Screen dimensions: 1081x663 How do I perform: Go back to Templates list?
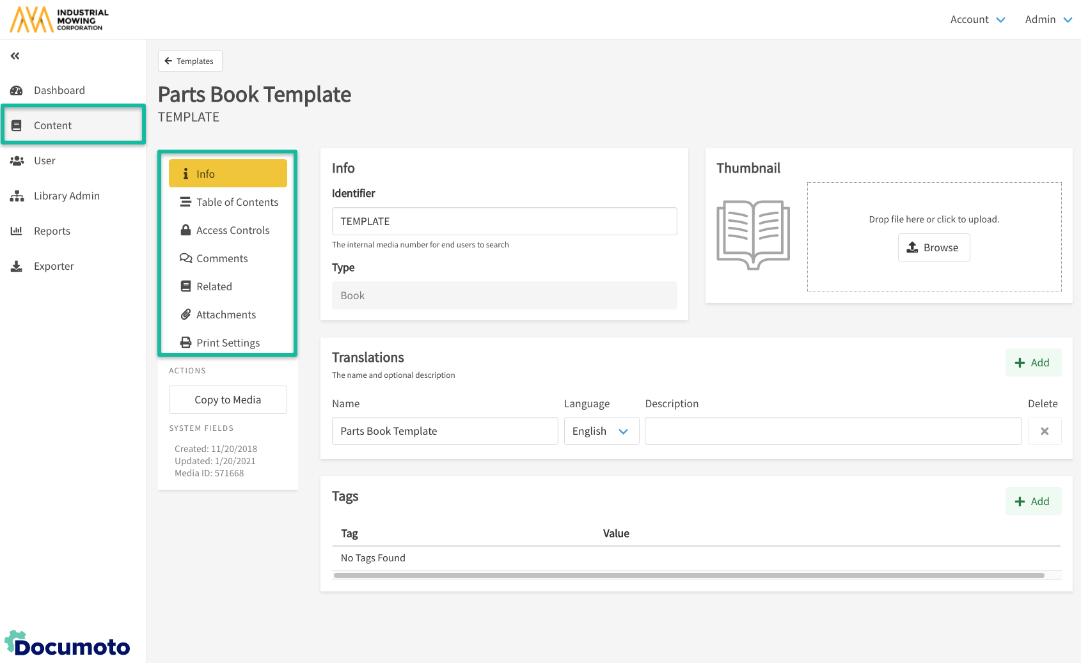click(190, 61)
